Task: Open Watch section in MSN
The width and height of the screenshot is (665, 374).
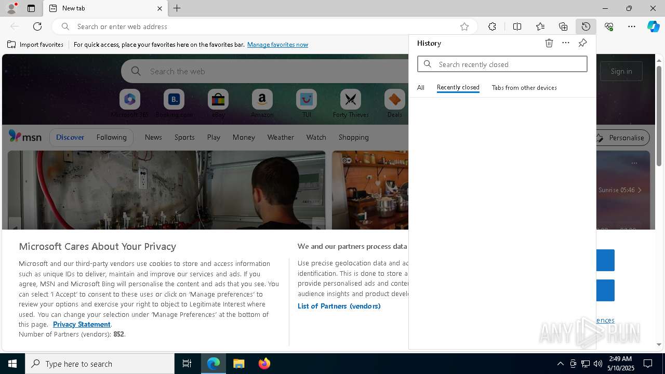Action: 316,137
